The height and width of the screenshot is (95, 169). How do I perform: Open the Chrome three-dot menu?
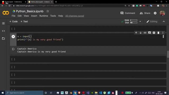(x=167, y=6)
